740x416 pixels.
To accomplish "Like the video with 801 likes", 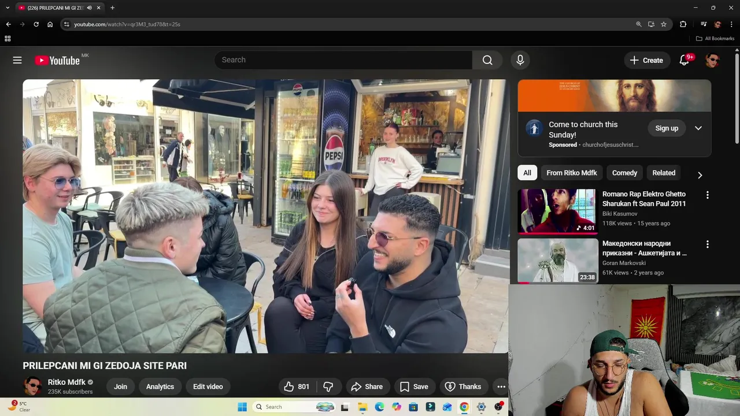I will [x=297, y=387].
